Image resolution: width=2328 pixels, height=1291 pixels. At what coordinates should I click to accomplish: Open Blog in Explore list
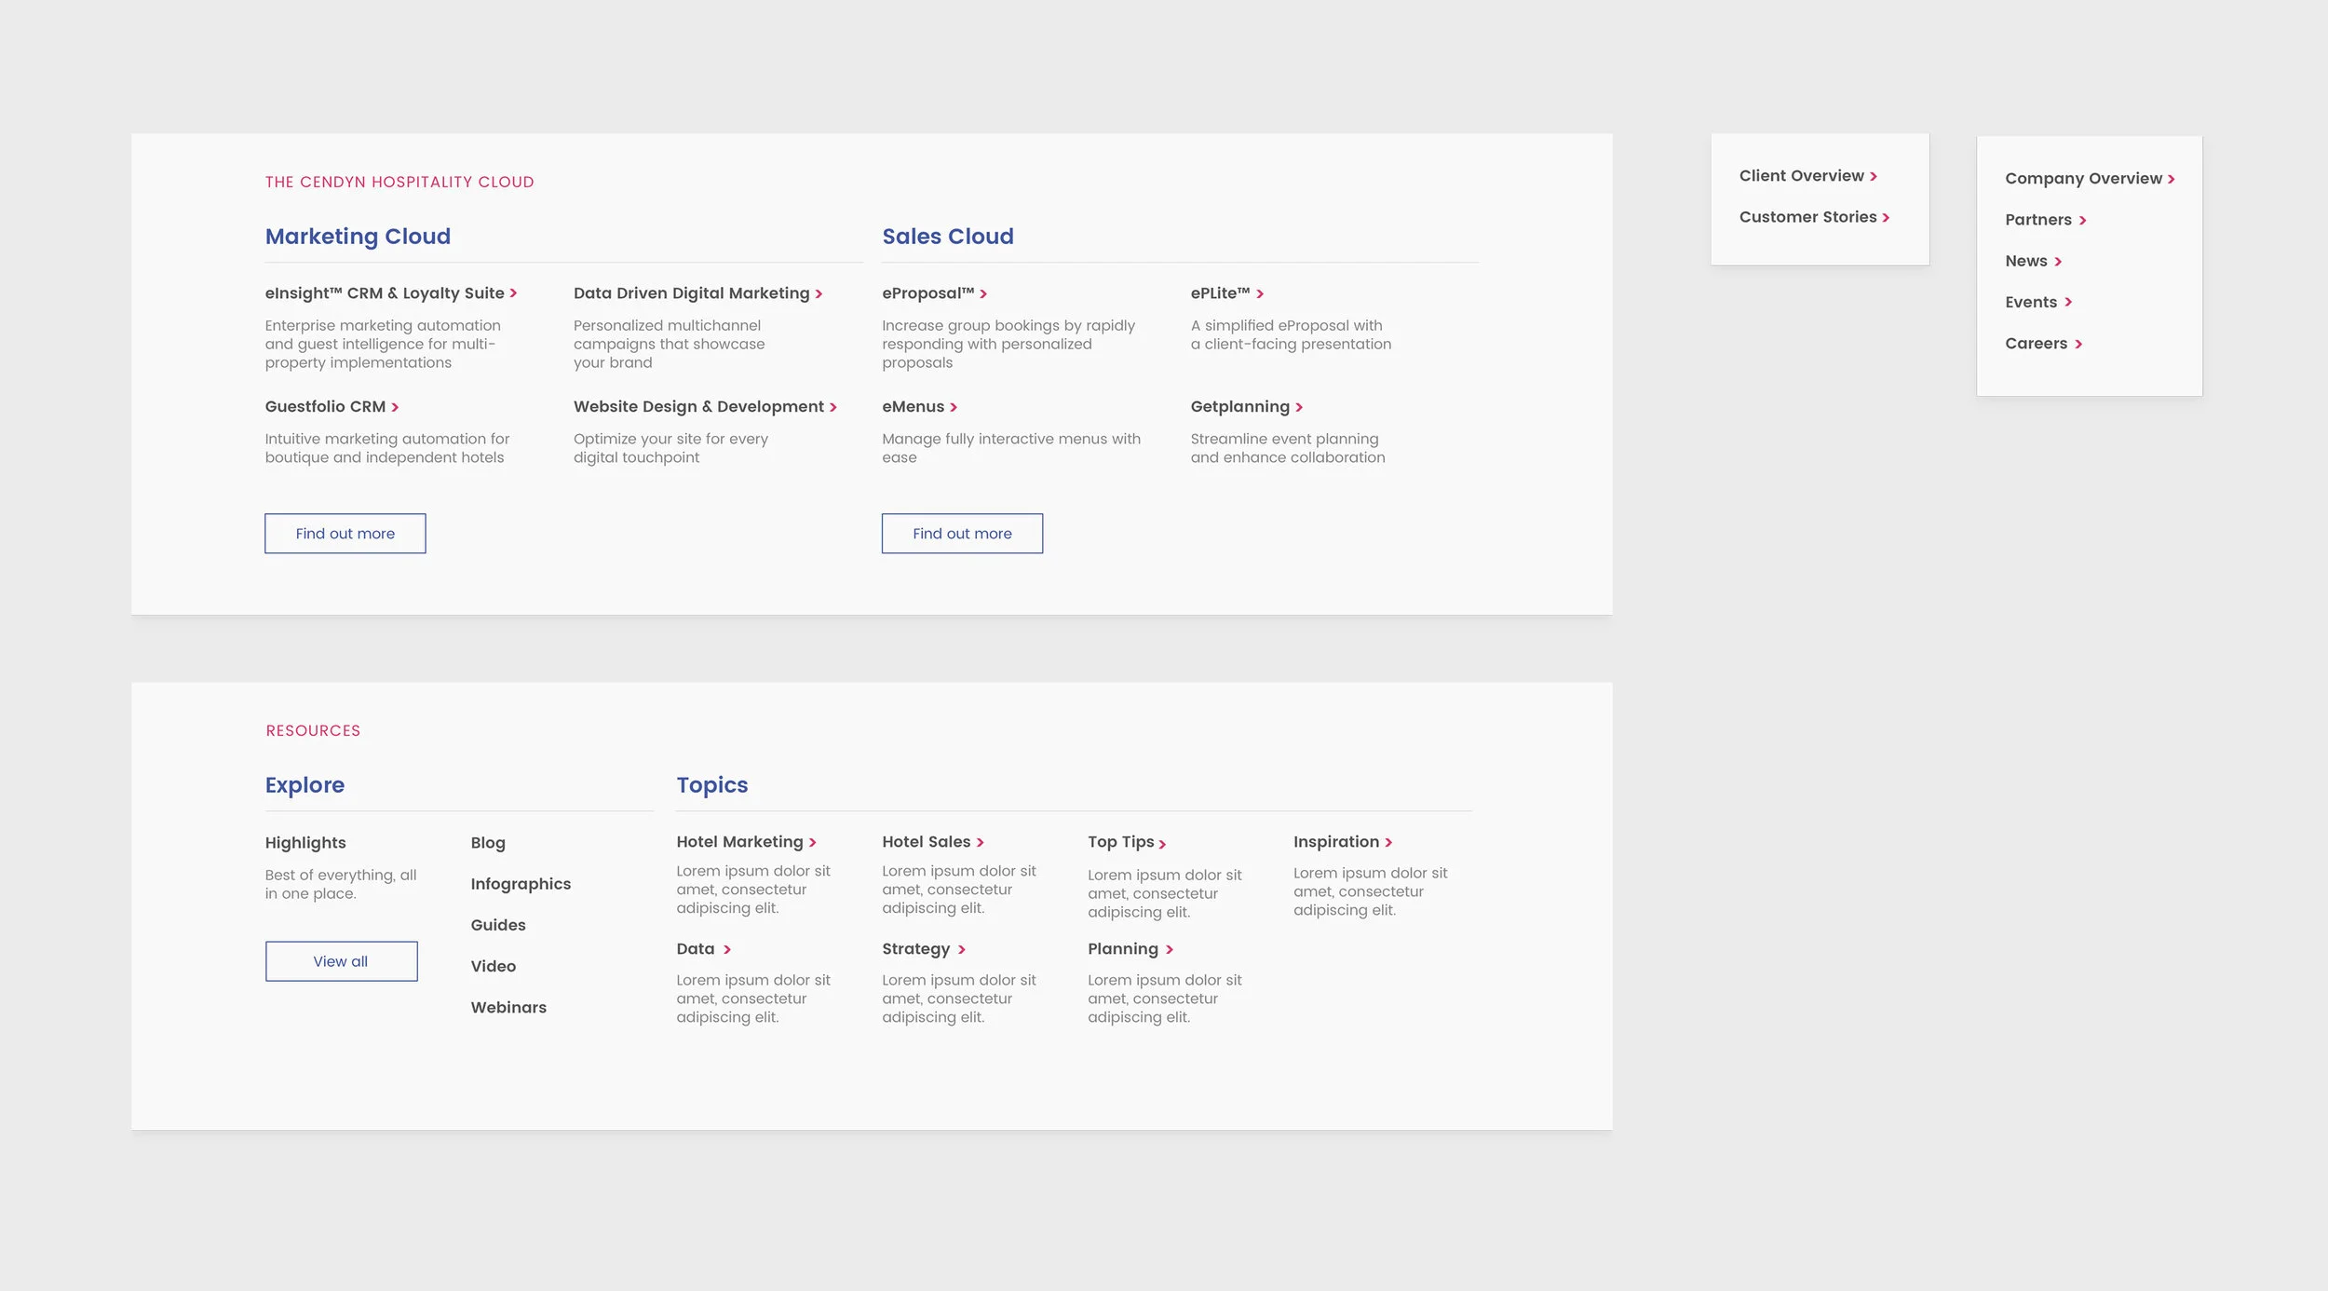tap(488, 843)
